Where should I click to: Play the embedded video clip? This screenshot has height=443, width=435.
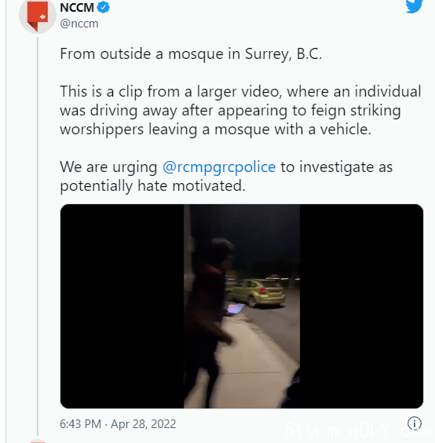242,306
